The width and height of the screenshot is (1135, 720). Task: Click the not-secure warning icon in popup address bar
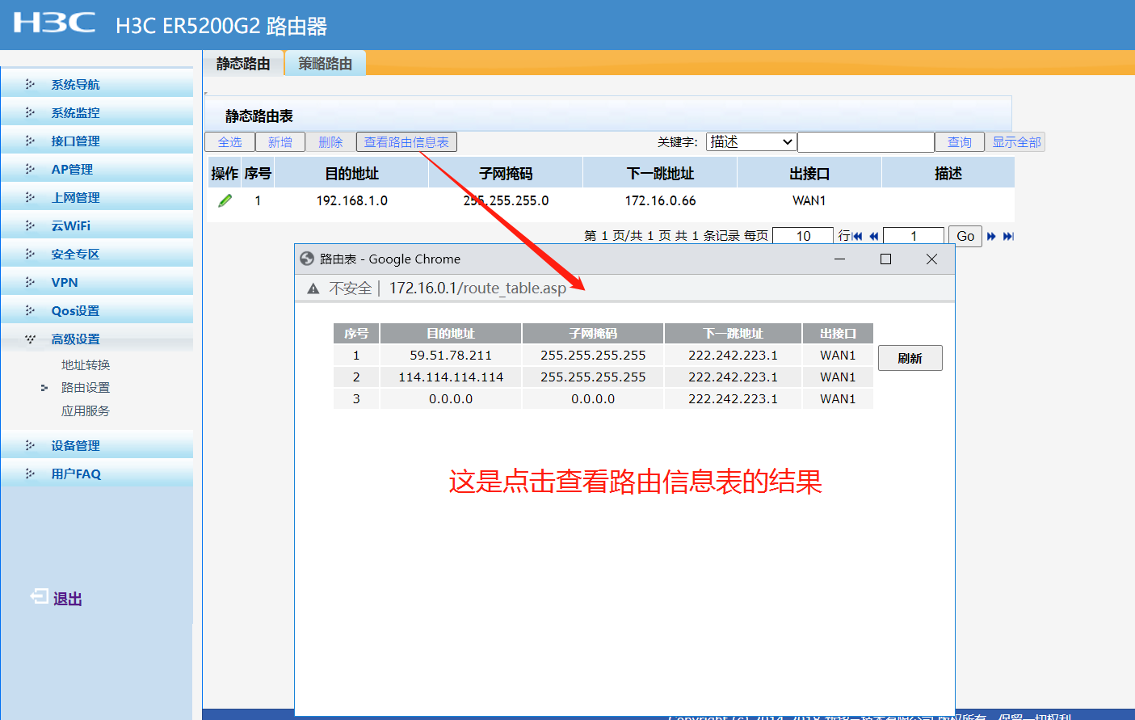tap(313, 288)
